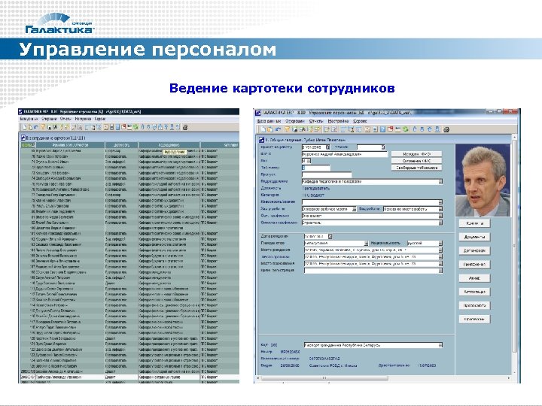Click История ФИО button
542x406 pixels.
pos(416,154)
